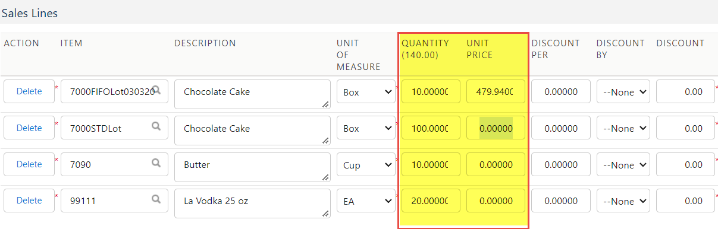Viewport: 718px width, 229px height.
Task: Click discount per field for Butter row
Action: click(560, 165)
